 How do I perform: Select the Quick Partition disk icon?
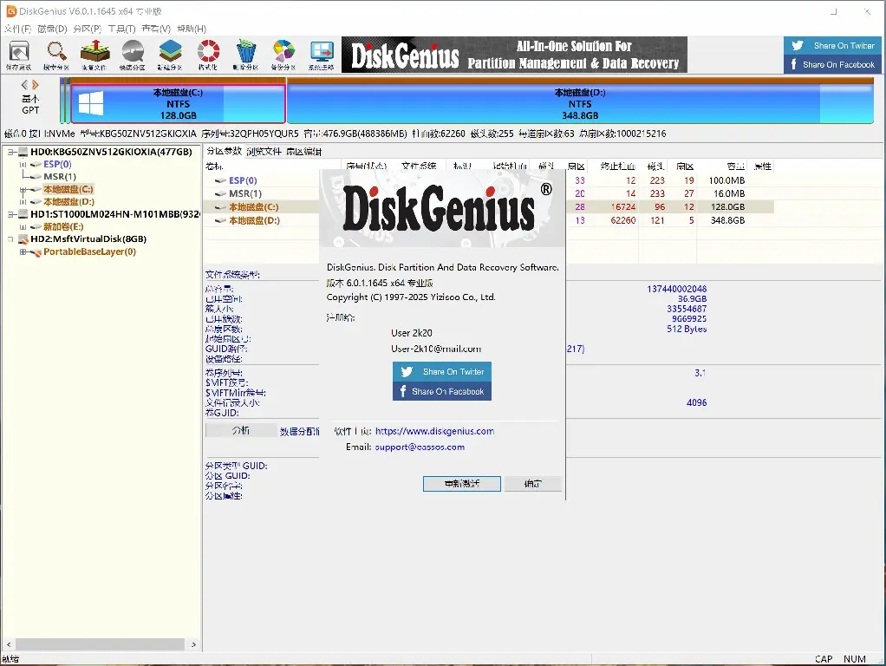coord(133,54)
